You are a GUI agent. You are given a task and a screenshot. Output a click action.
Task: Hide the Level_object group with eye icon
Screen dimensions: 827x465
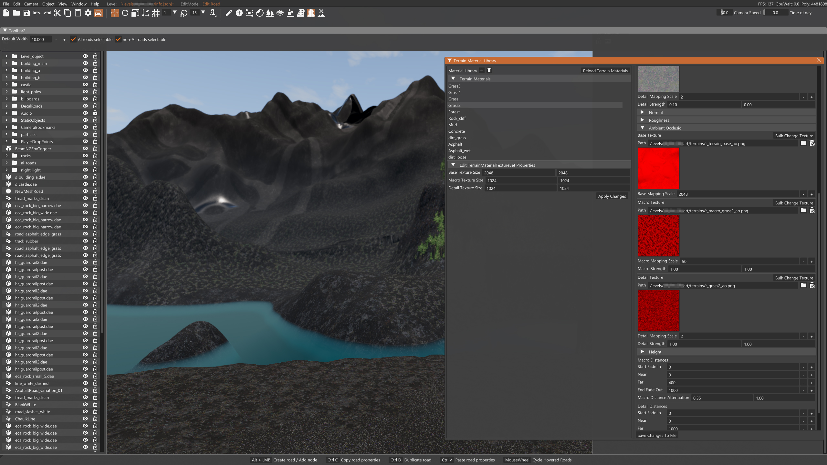pyautogui.click(x=85, y=56)
